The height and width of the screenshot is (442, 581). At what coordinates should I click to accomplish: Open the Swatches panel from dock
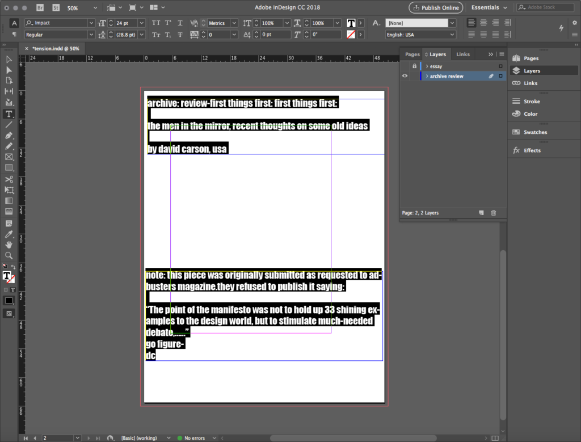535,132
